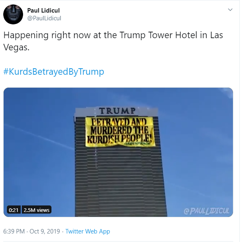Click the 0:21 video duration badge

13,210
